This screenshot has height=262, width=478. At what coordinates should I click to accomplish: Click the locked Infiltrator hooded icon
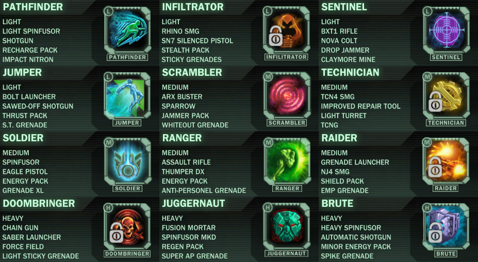click(x=287, y=29)
